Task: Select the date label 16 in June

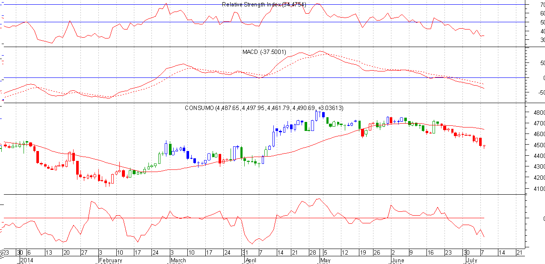Action: [431, 252]
